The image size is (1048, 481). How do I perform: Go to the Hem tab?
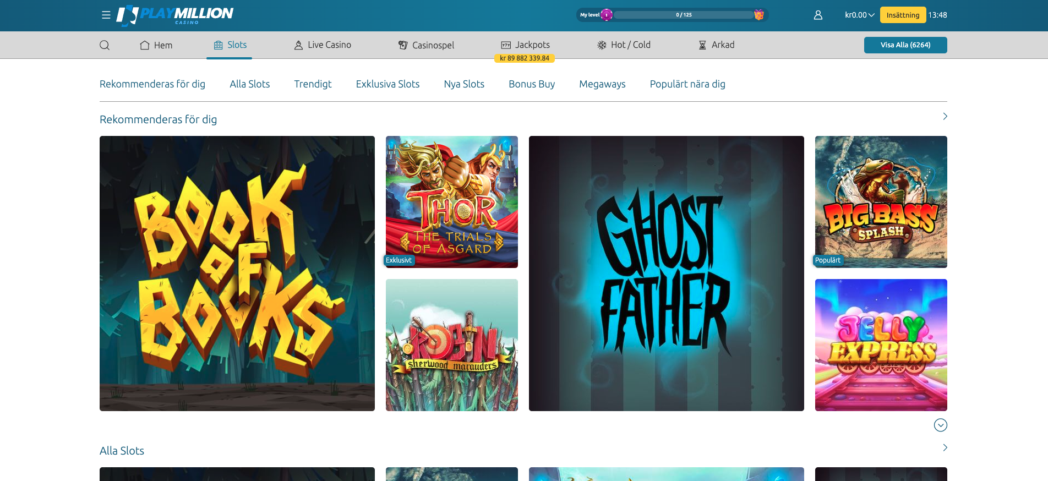(156, 45)
